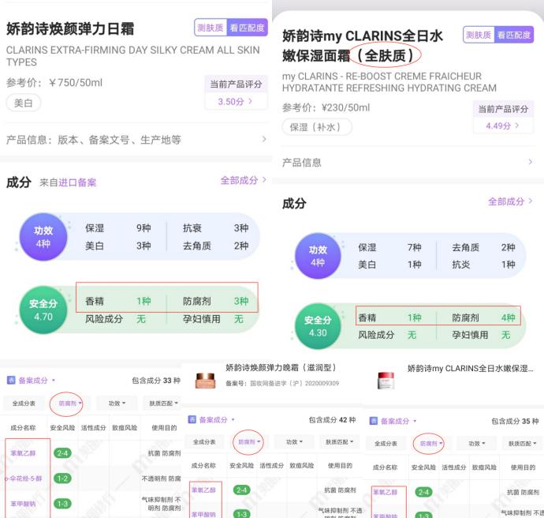Select the 全成分表 tab in the 35种 list
Image resolution: width=544 pixels, height=518 pixels.
[x=386, y=444]
